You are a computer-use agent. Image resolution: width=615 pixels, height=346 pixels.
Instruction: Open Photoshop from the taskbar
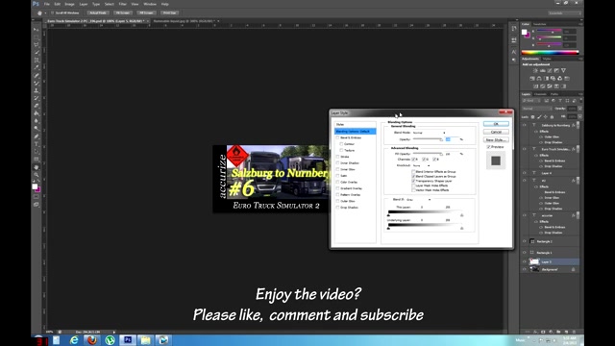click(x=128, y=340)
